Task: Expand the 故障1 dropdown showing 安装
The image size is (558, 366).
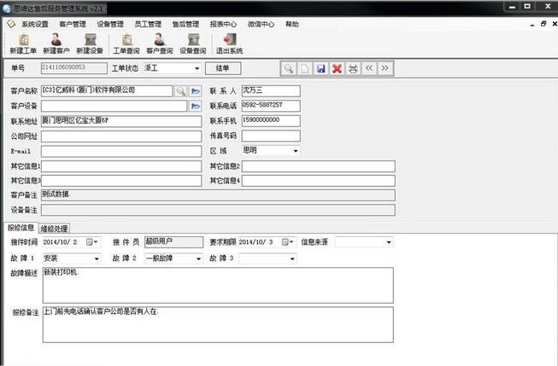Action: (x=97, y=259)
